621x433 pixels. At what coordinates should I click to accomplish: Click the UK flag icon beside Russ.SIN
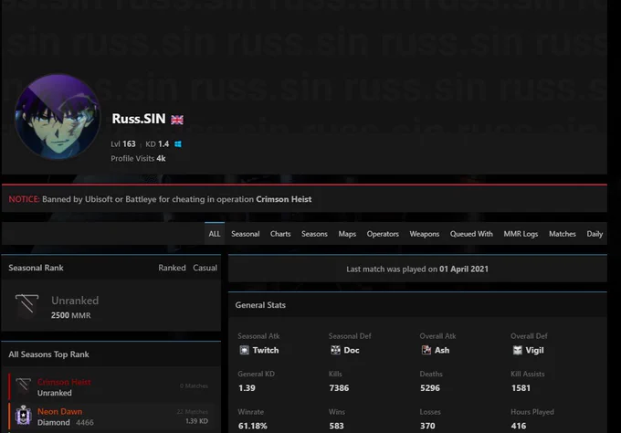coord(177,120)
